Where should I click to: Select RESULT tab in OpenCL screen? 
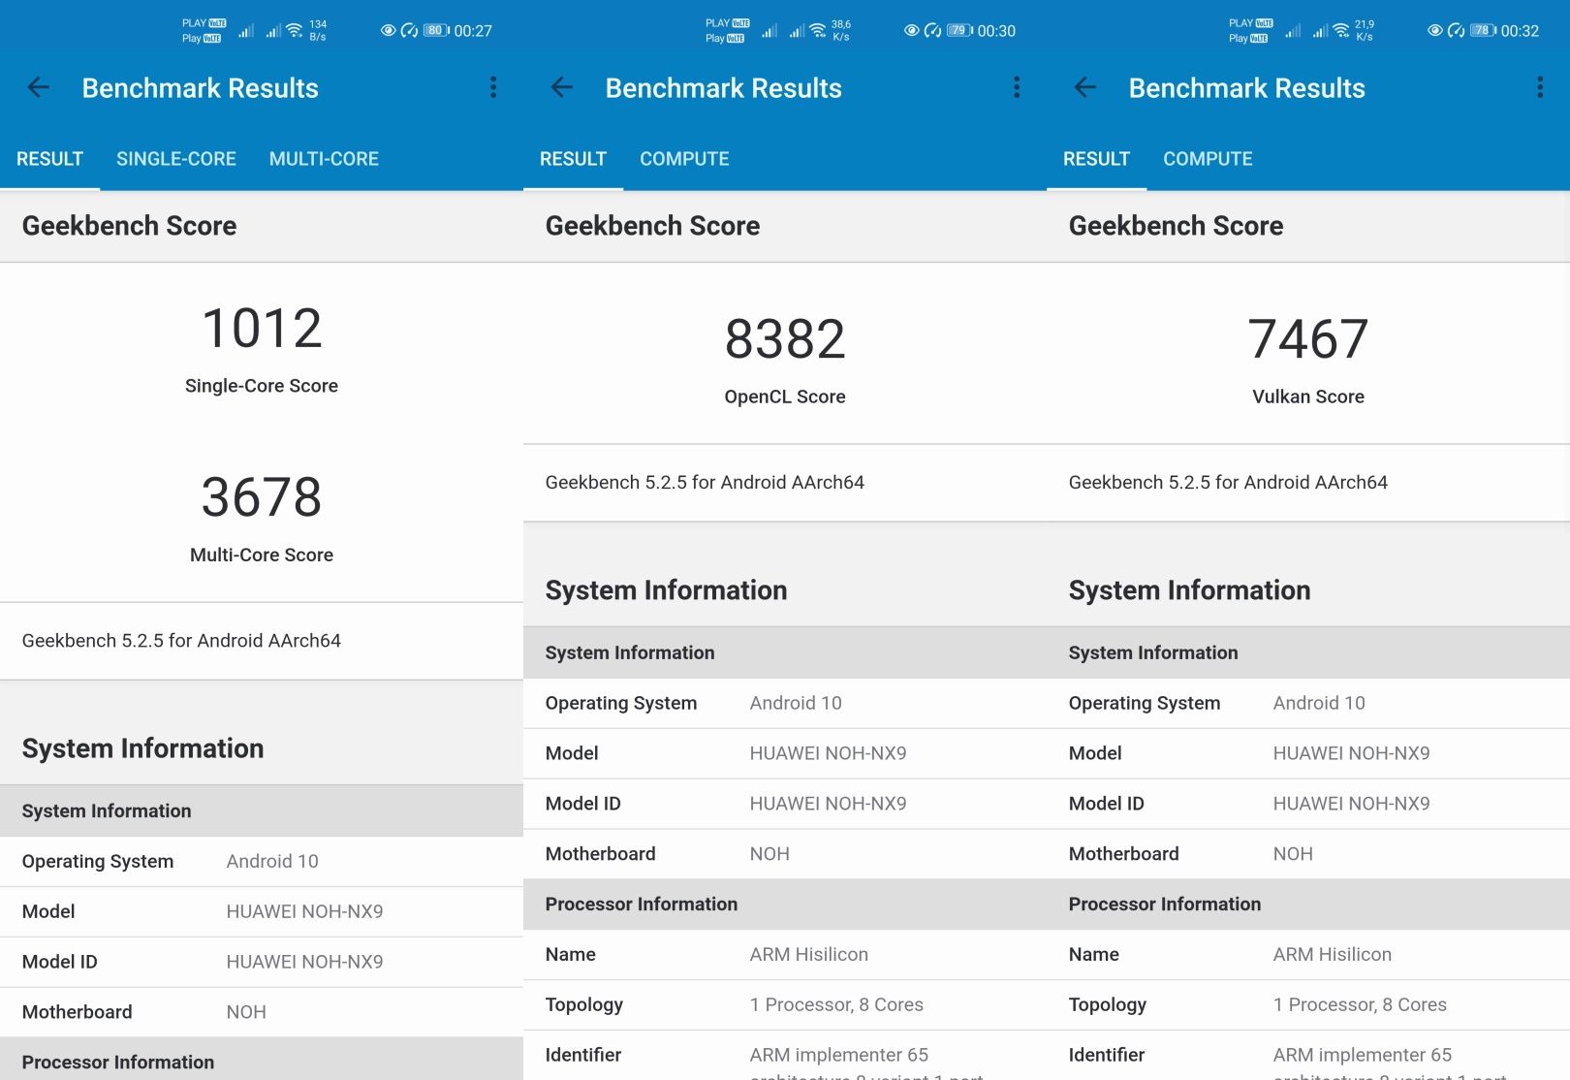click(x=573, y=159)
